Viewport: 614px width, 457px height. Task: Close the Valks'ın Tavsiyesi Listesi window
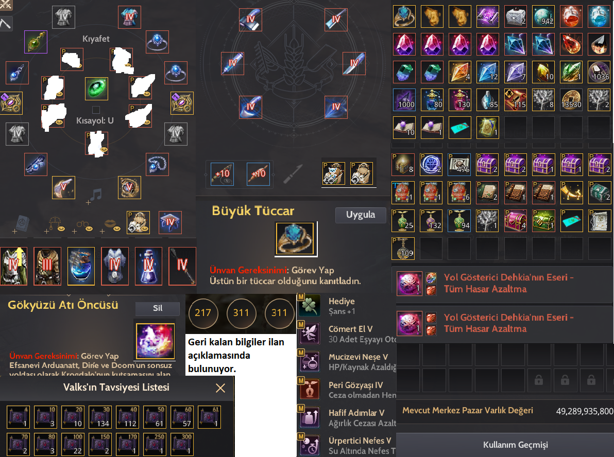pyautogui.click(x=220, y=388)
